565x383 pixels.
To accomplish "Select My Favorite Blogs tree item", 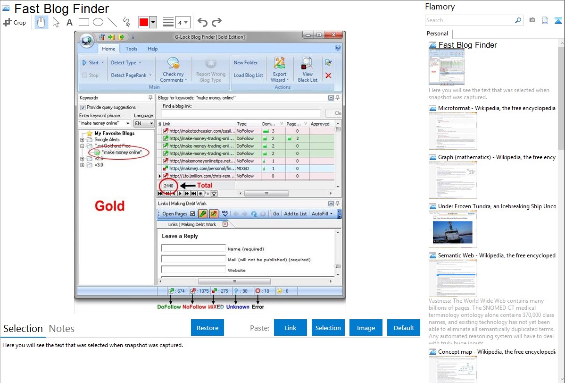I will pyautogui.click(x=114, y=133).
